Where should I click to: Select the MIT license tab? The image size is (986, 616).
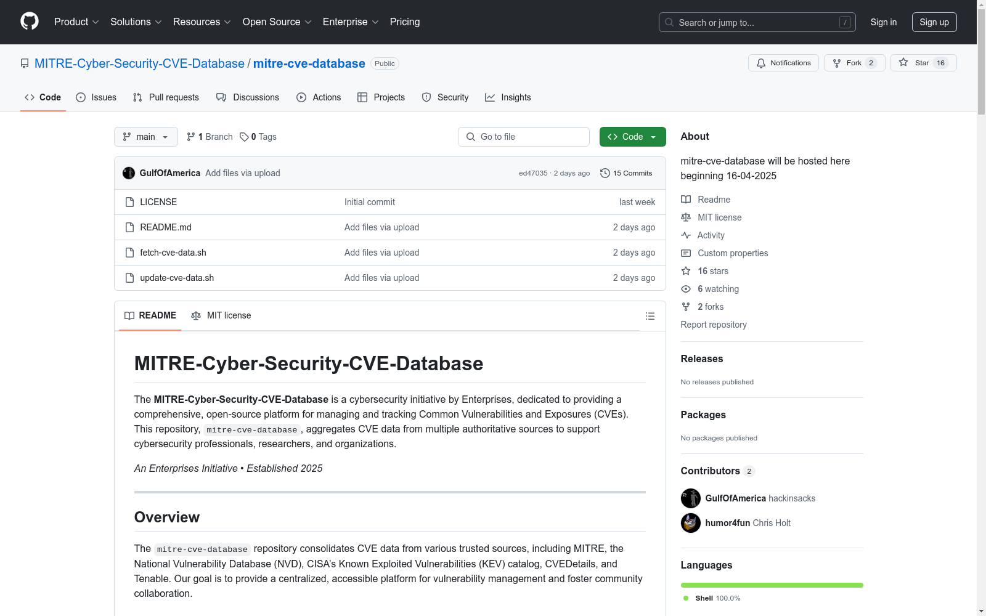(221, 315)
